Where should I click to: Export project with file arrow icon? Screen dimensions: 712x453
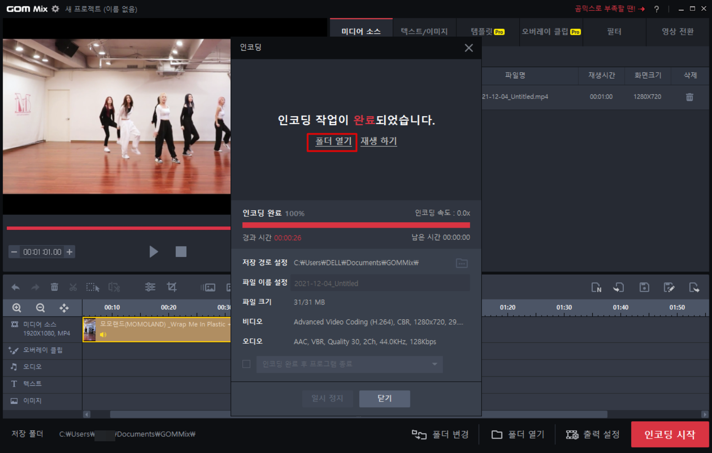point(694,287)
